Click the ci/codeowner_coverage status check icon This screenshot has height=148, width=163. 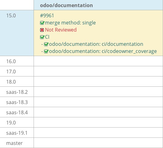click(46, 51)
